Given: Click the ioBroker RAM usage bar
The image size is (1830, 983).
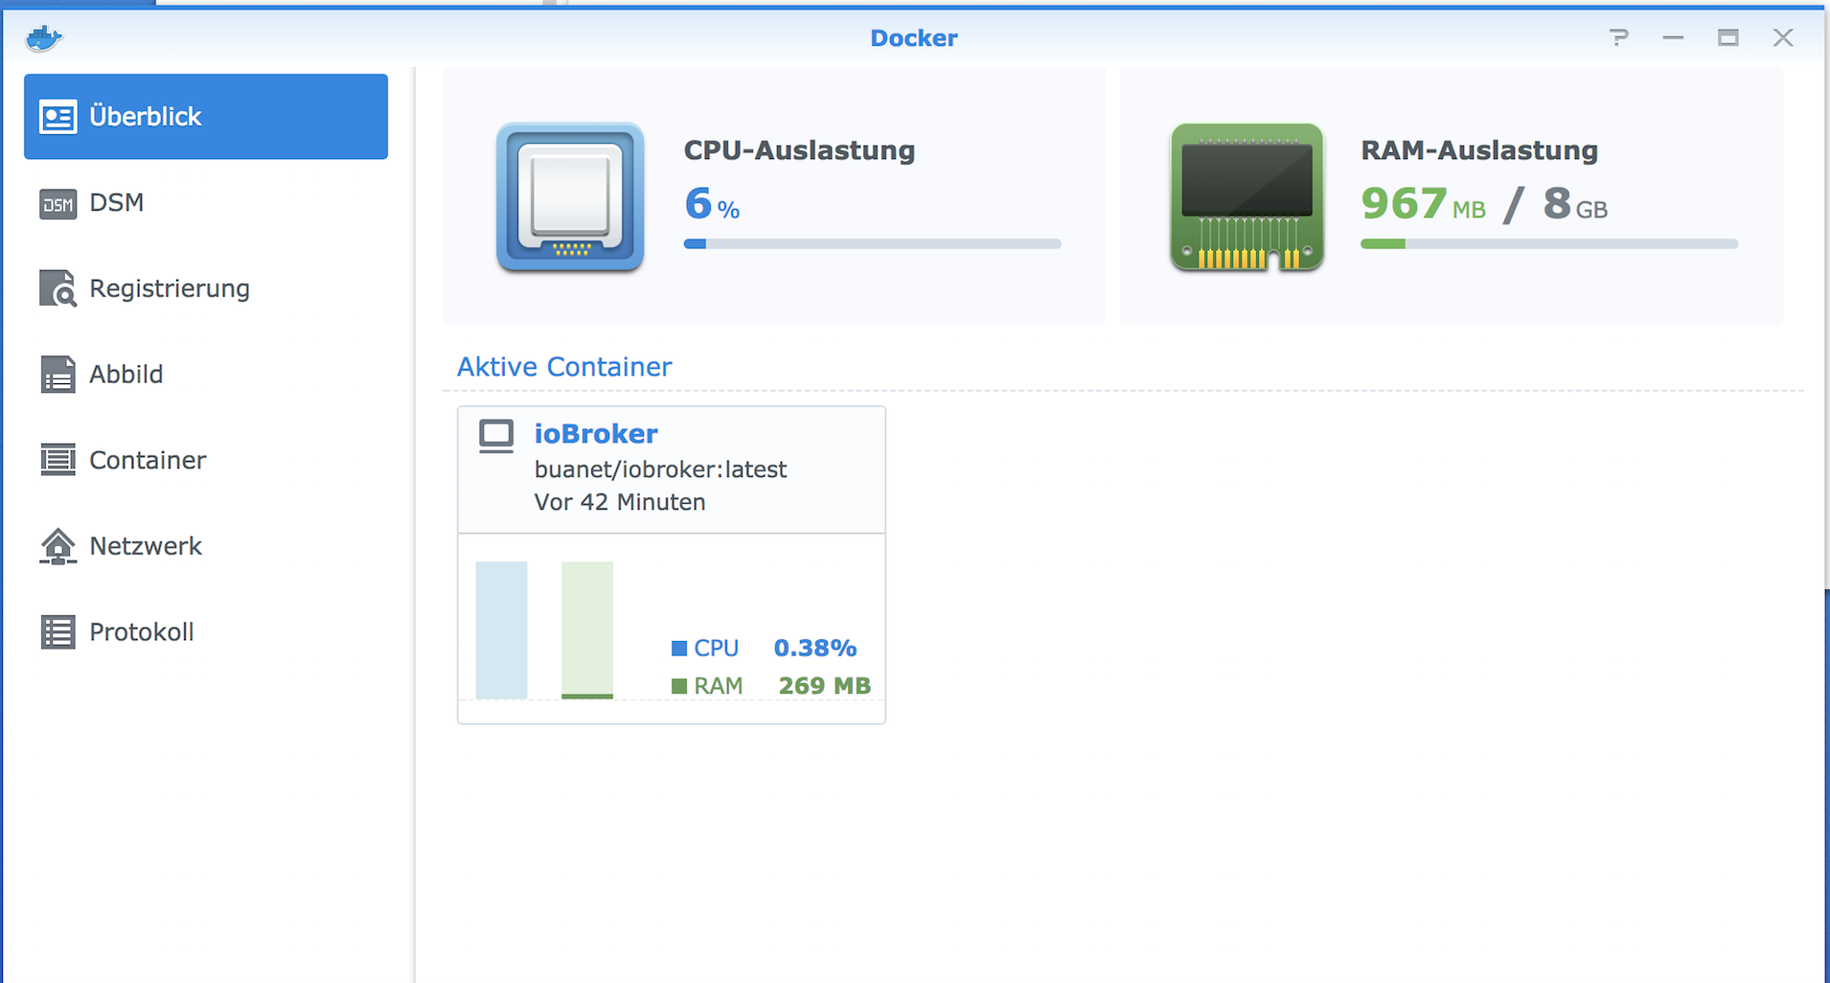Looking at the screenshot, I should tap(587, 630).
